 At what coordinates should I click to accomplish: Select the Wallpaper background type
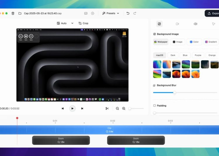point(161,42)
